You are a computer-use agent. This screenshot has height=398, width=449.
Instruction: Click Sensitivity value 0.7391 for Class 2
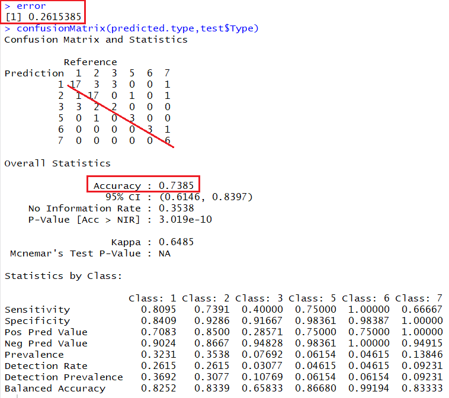(212, 310)
